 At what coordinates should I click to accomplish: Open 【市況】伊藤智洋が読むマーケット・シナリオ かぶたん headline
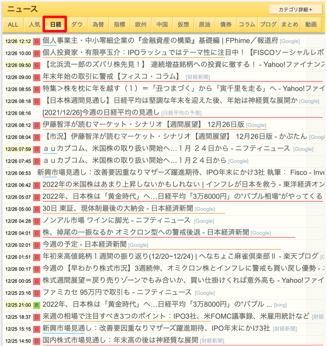point(176,136)
